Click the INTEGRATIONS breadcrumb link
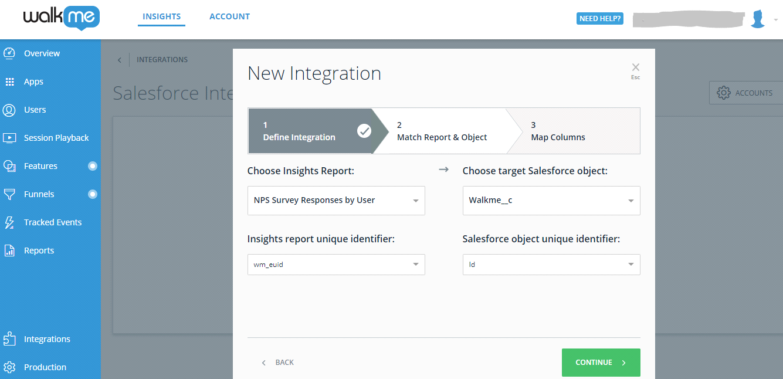This screenshot has width=783, height=379. click(x=162, y=60)
